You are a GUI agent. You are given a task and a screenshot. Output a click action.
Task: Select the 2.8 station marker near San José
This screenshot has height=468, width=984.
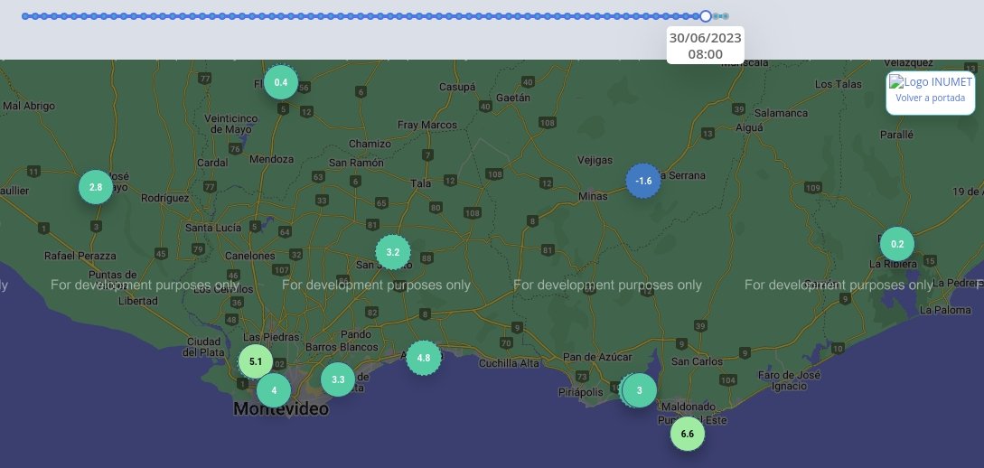96,187
